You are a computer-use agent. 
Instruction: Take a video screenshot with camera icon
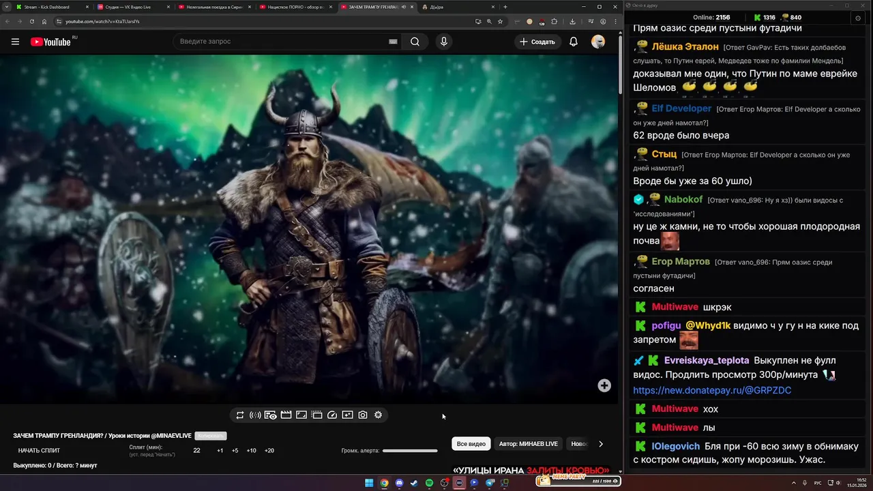363,415
